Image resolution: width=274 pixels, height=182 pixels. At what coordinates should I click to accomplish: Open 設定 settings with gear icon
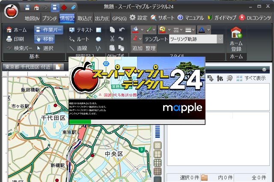138,18
